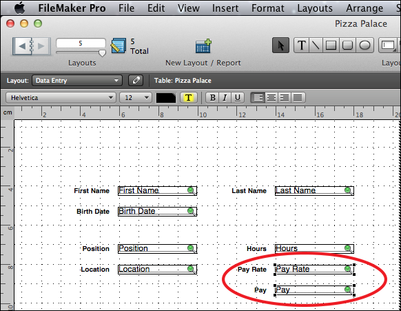Toggle Bold text formatting
Image resolution: width=401 pixels, height=311 pixels.
point(212,97)
